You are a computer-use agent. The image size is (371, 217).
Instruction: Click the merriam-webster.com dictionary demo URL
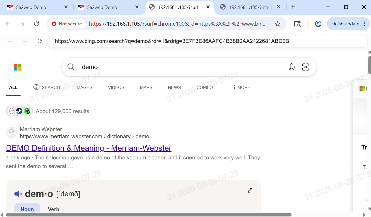[84, 136]
